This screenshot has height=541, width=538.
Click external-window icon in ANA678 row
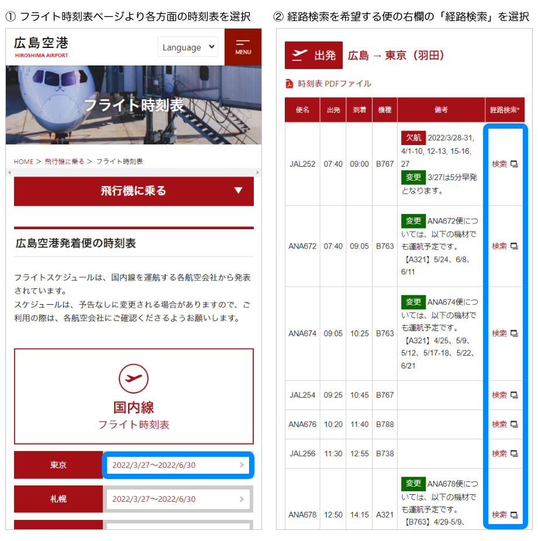pos(514,515)
